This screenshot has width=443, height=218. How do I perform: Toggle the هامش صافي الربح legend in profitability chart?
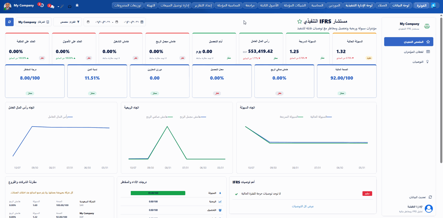pyautogui.click(x=159, y=117)
